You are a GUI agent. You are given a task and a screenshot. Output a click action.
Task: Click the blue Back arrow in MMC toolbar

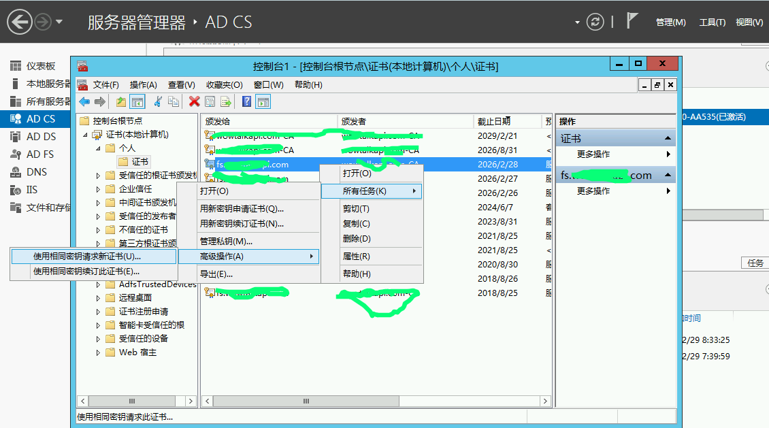click(84, 101)
